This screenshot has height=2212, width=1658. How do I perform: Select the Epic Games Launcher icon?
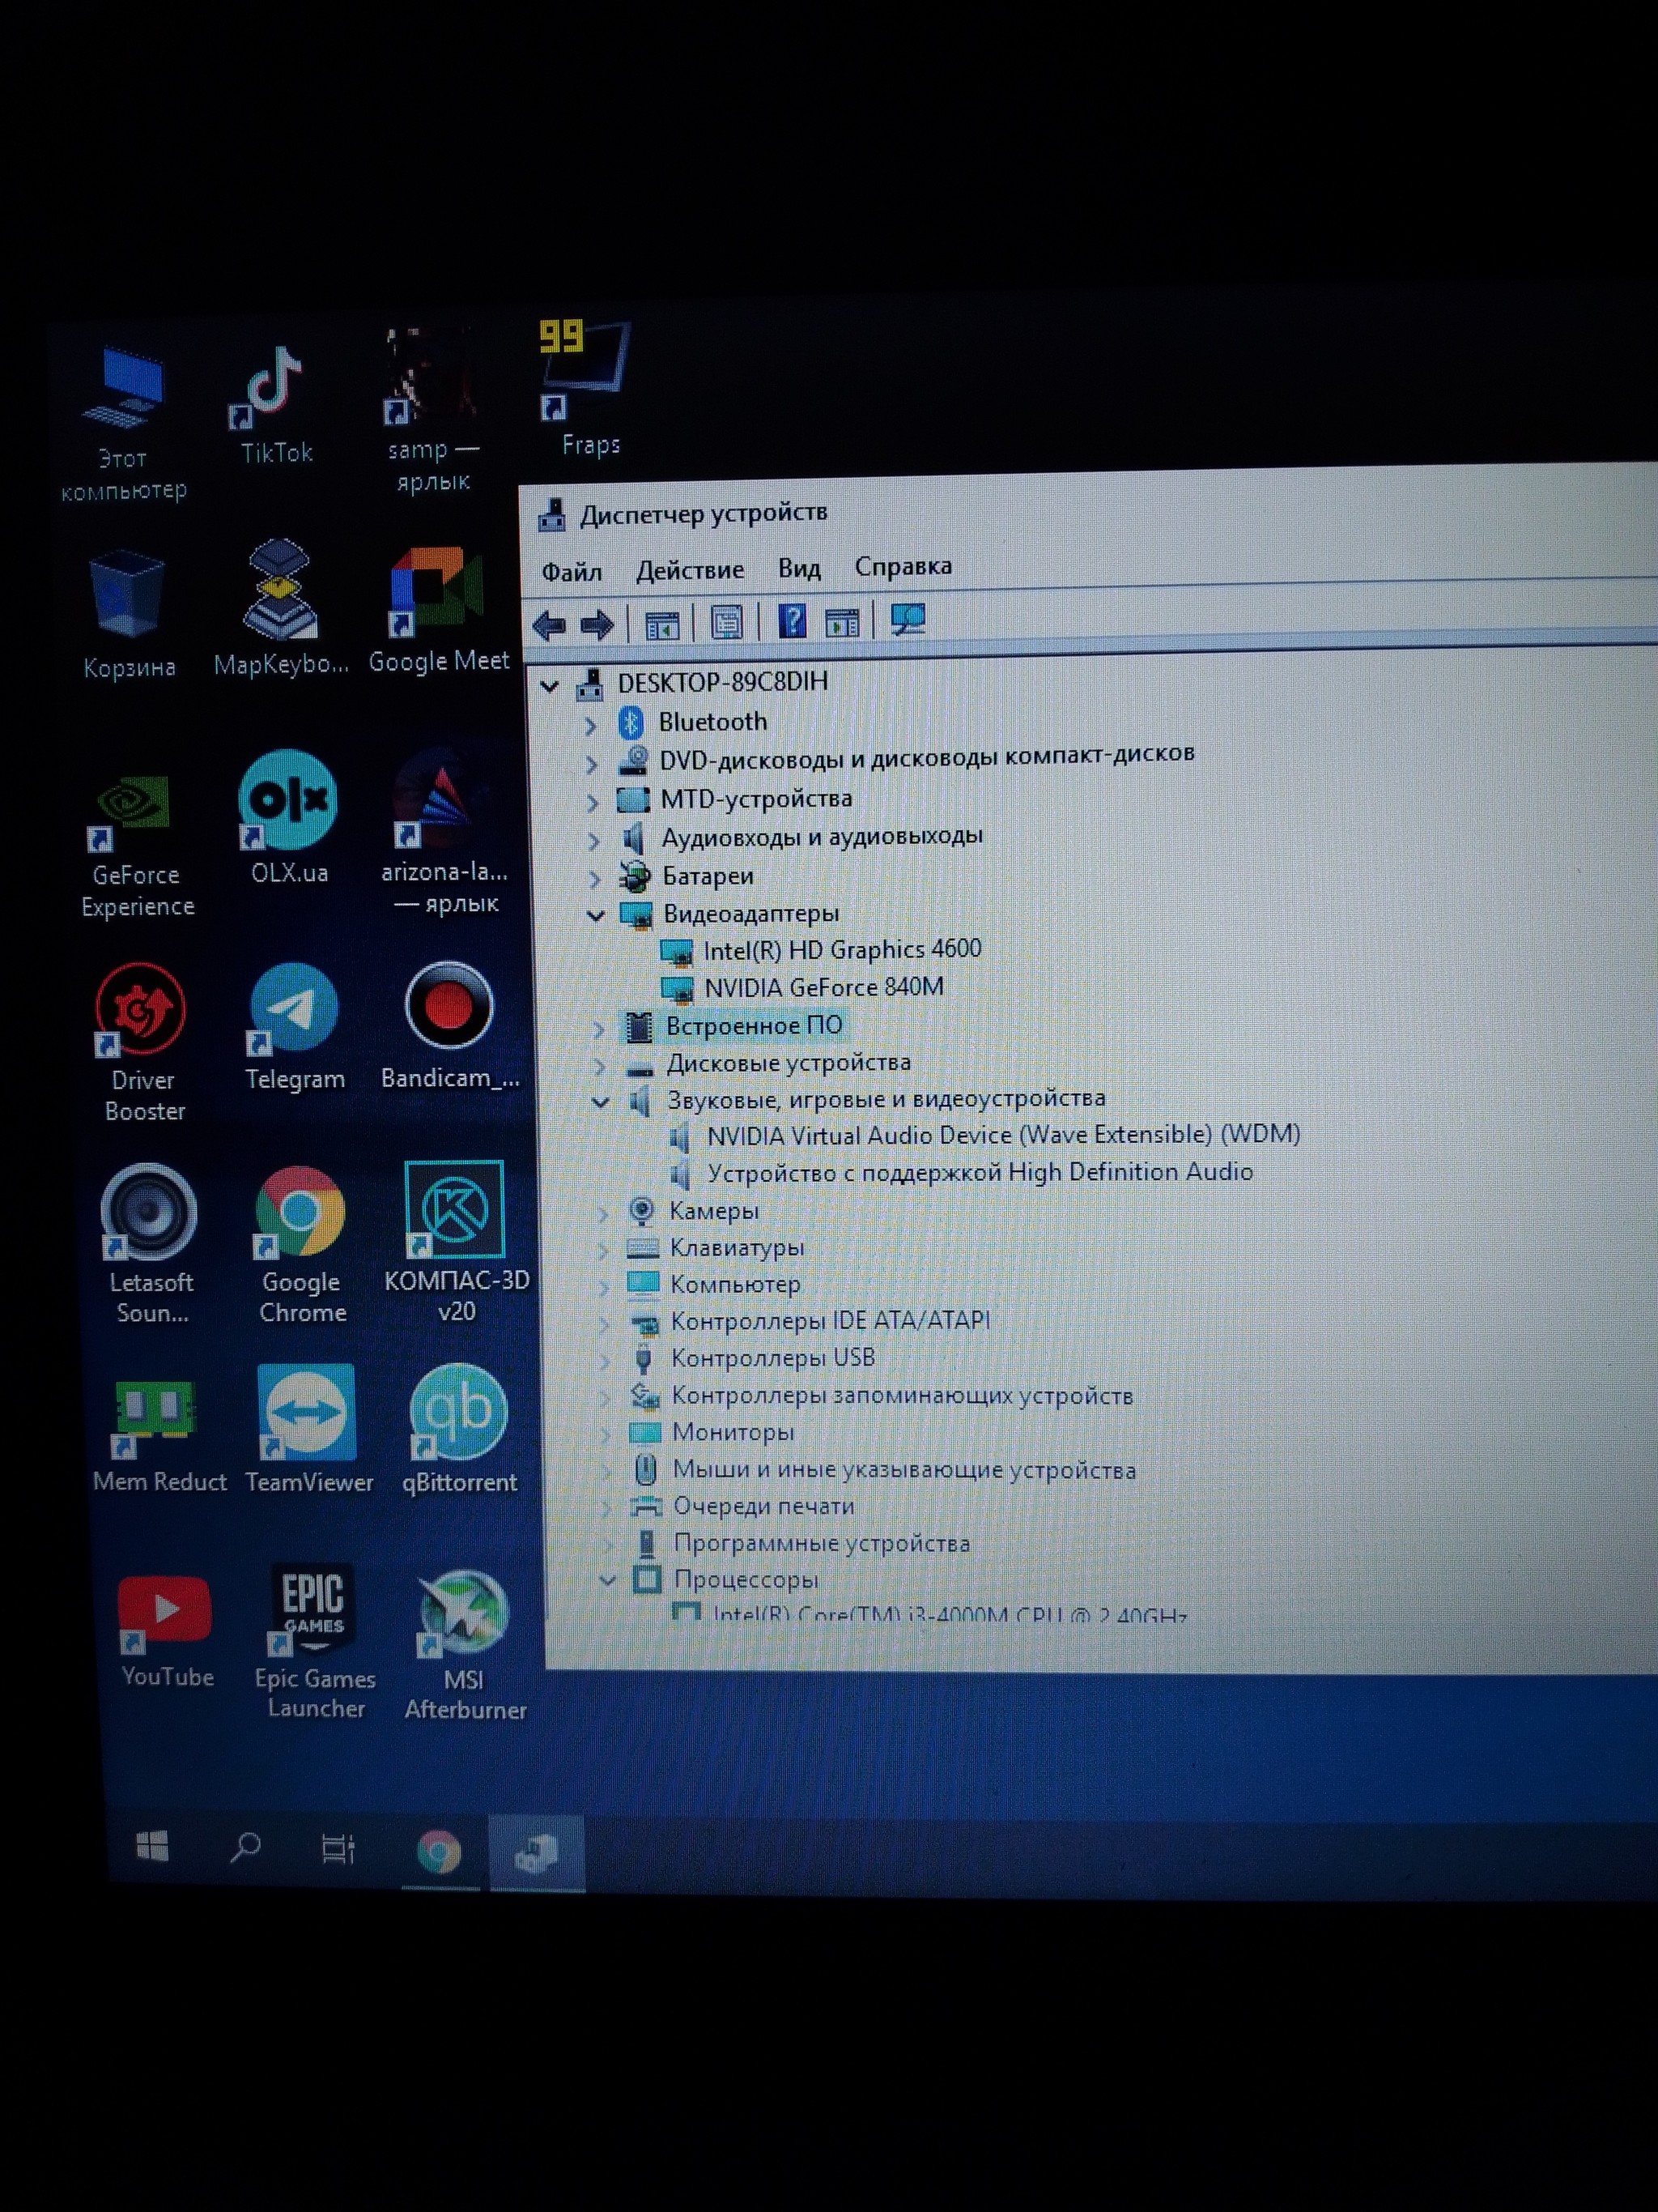[314, 1640]
